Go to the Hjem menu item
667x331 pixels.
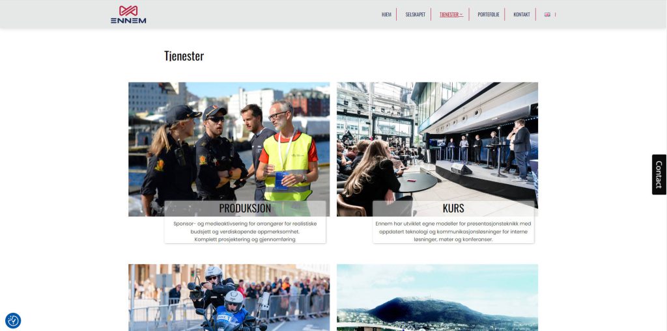pyautogui.click(x=386, y=14)
